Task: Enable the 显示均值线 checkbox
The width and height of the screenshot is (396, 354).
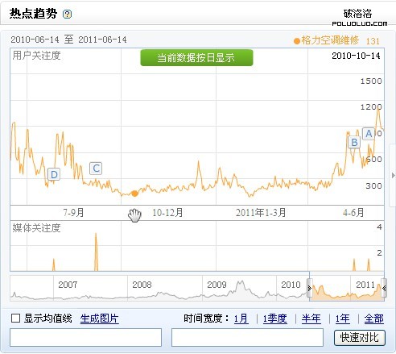Action: pos(16,319)
